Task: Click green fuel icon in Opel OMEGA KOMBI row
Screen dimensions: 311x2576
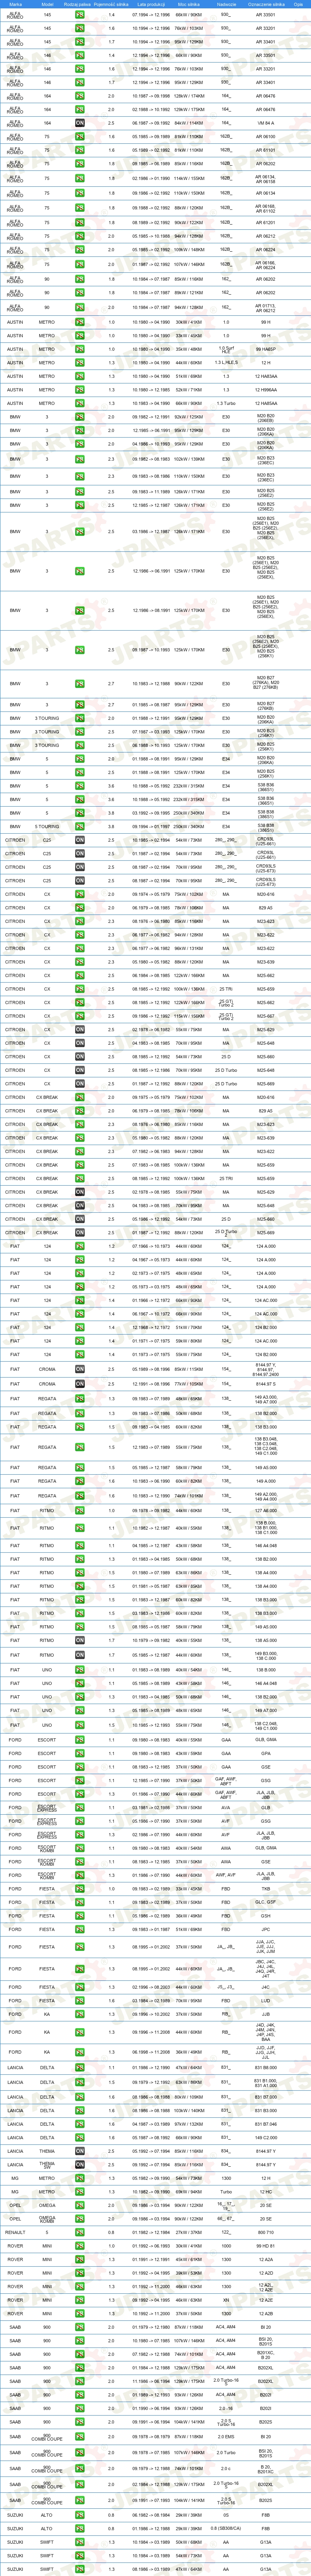Action: point(80,2218)
